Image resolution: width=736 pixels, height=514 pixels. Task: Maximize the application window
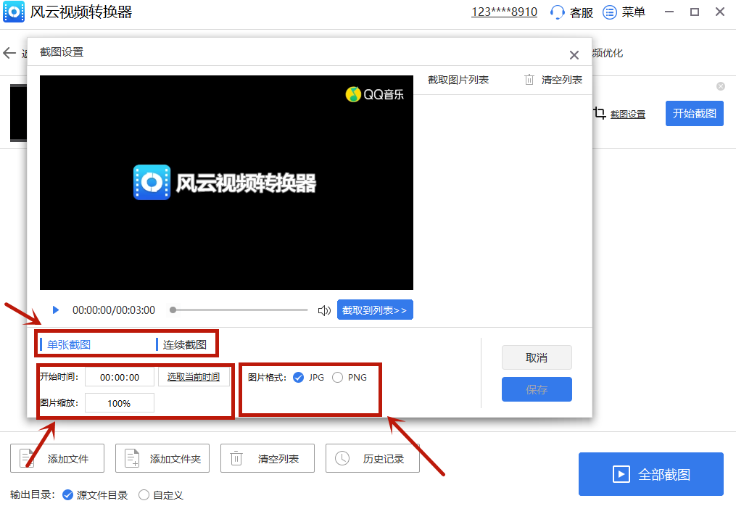pos(695,12)
